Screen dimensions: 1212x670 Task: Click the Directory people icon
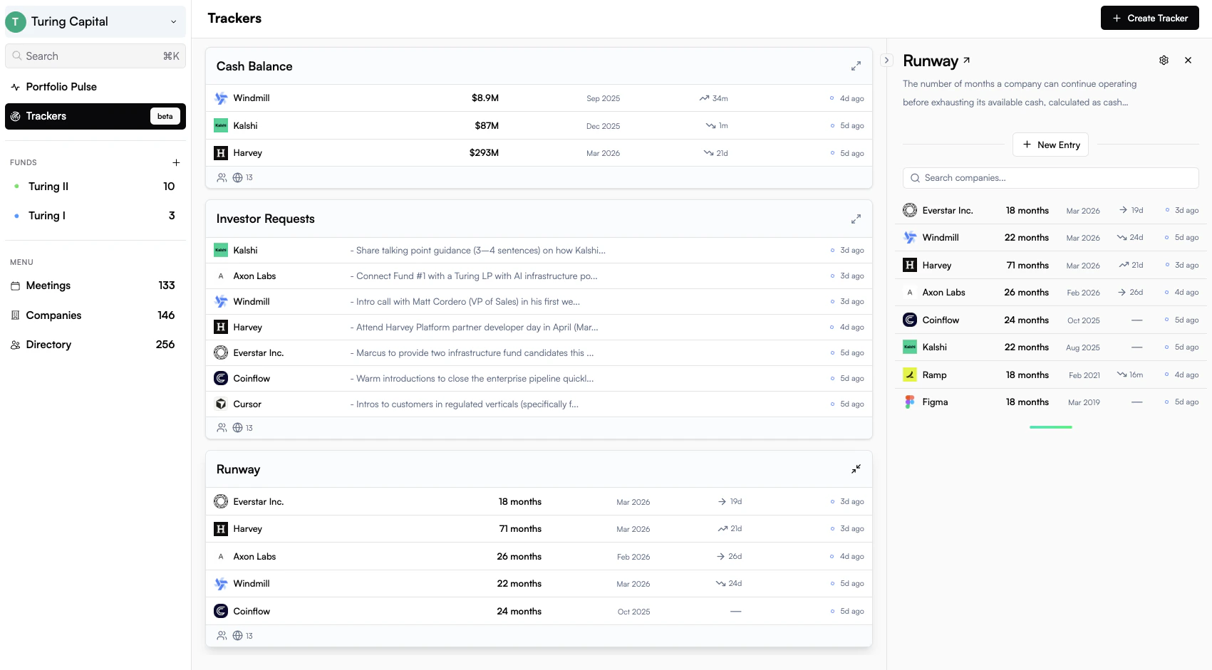click(x=16, y=345)
